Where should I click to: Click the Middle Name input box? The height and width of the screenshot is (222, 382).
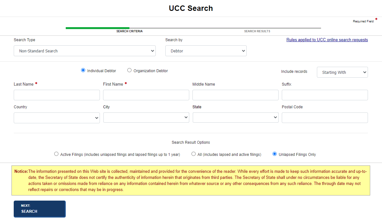tap(235, 95)
